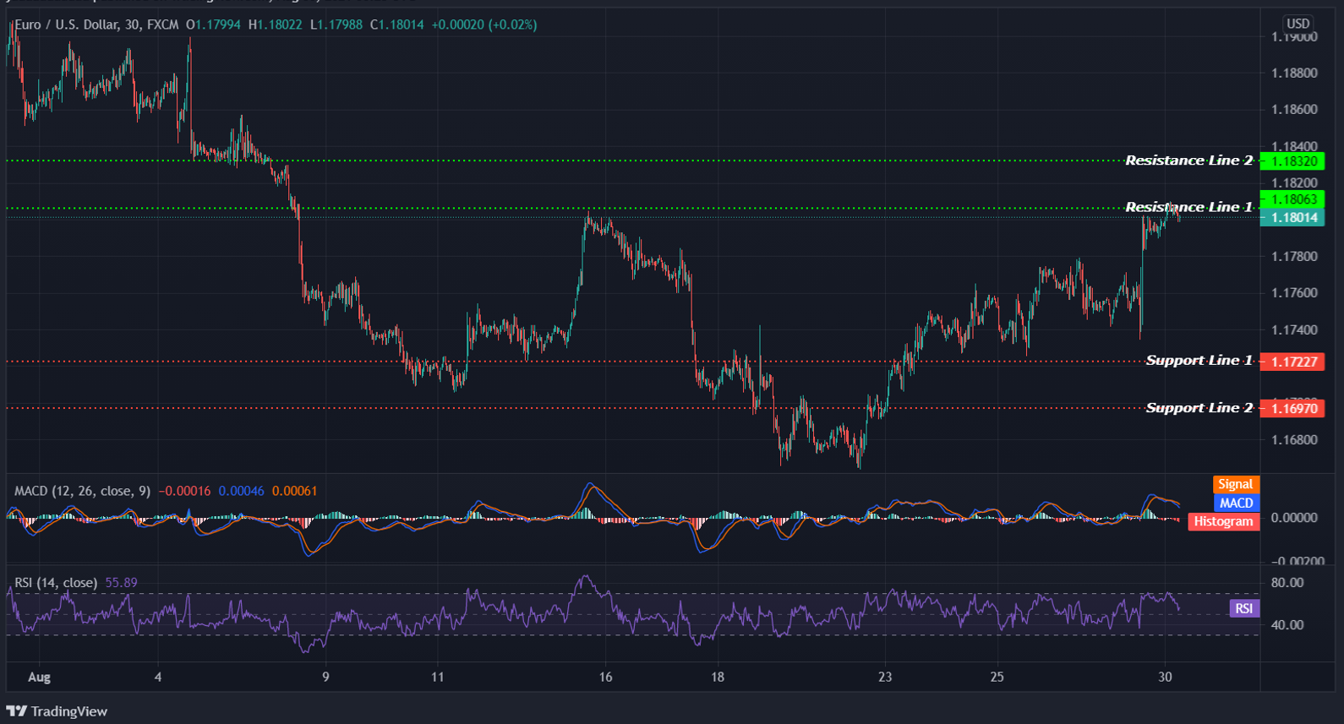Click the 1.17600 price axis label
The width and height of the screenshot is (1344, 724).
(x=1294, y=293)
